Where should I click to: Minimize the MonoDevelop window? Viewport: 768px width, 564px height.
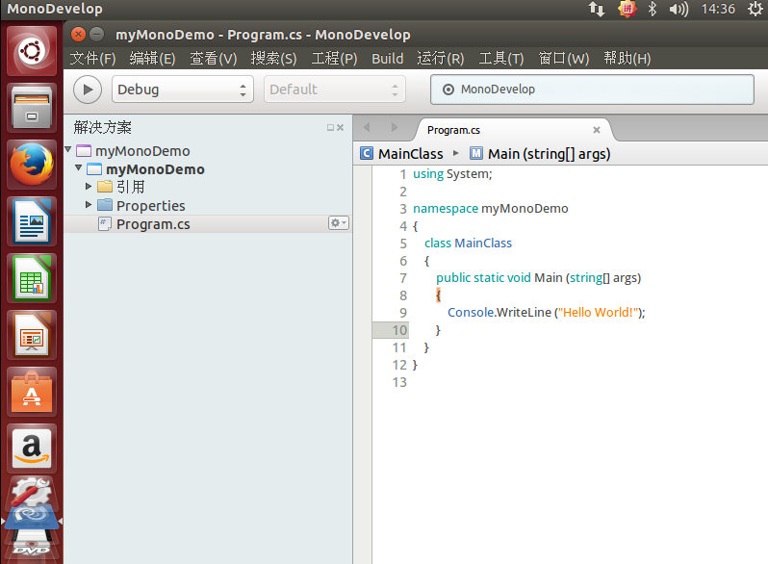[x=97, y=35]
